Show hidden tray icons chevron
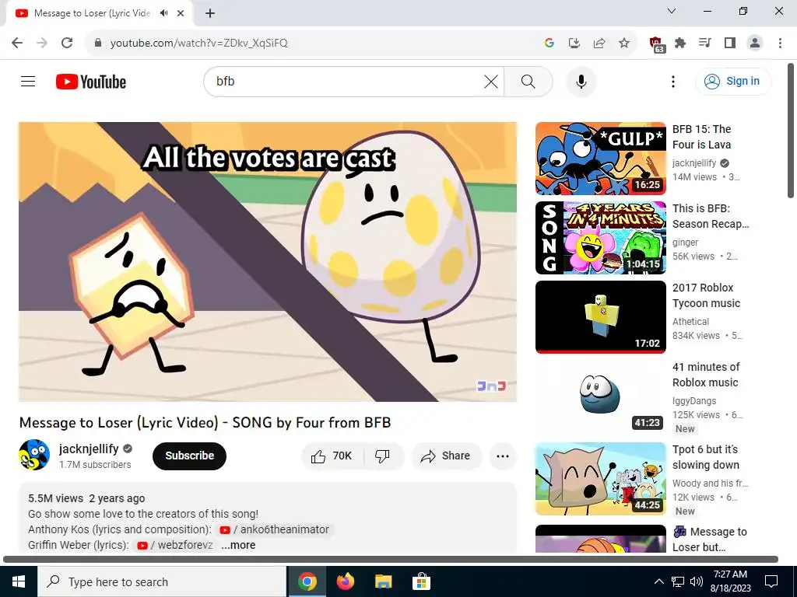797x597 pixels. click(658, 581)
